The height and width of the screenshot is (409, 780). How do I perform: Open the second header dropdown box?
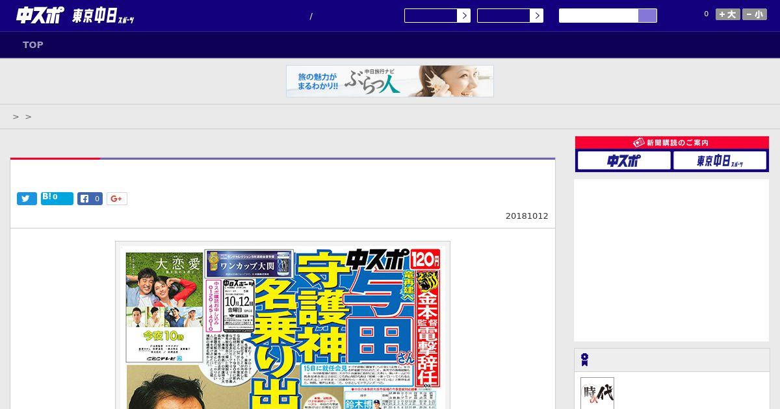pos(510,16)
